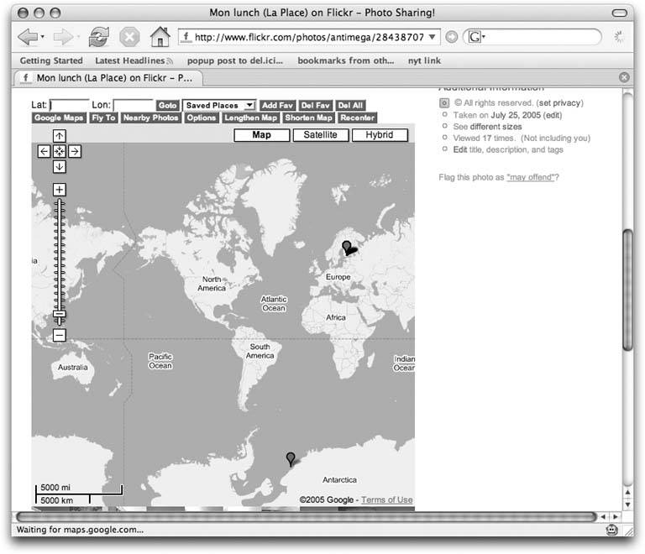Screen dimensions: 645x554
Task: Open the search engine selector dropdown
Action: coord(475,37)
